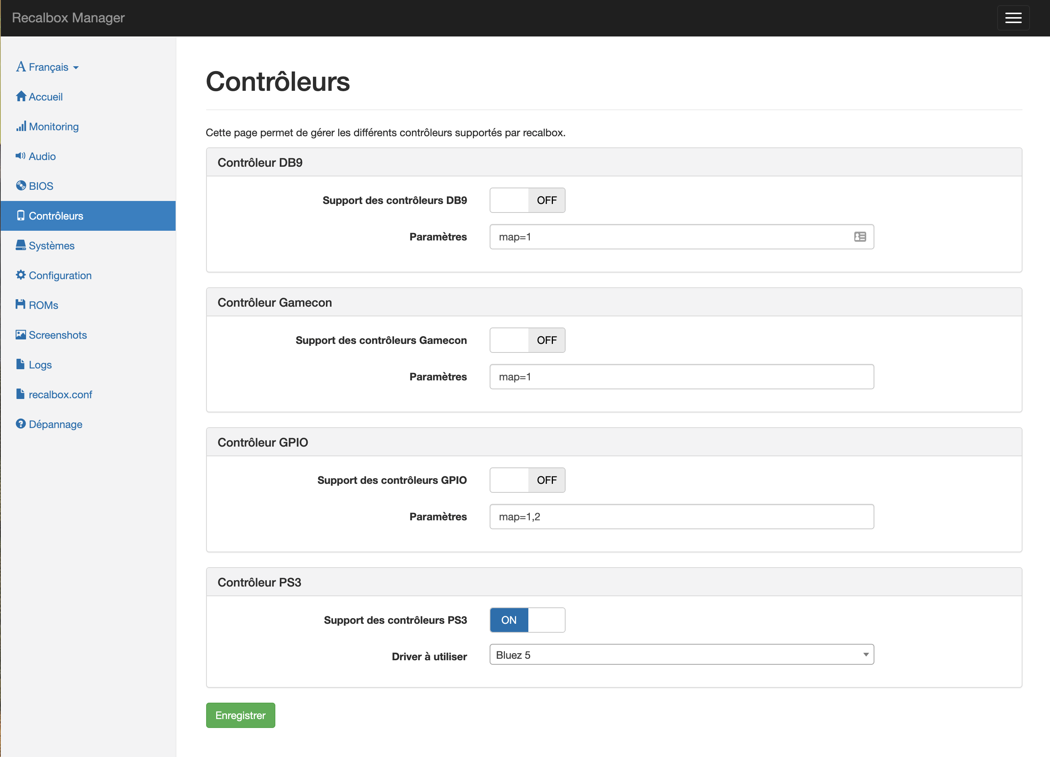Expand the Français language dropdown
Image resolution: width=1050 pixels, height=757 pixels.
(47, 67)
